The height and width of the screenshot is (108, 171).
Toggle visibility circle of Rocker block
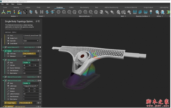pyautogui.click(x=40, y=51)
